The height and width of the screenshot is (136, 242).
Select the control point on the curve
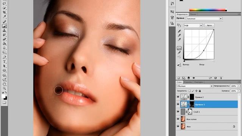pos(203,50)
